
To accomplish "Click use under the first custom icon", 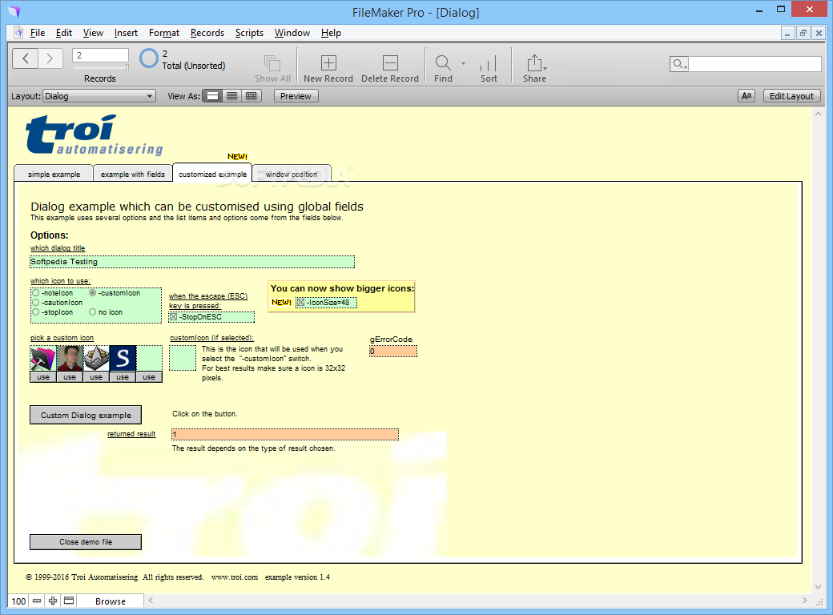I will [43, 377].
